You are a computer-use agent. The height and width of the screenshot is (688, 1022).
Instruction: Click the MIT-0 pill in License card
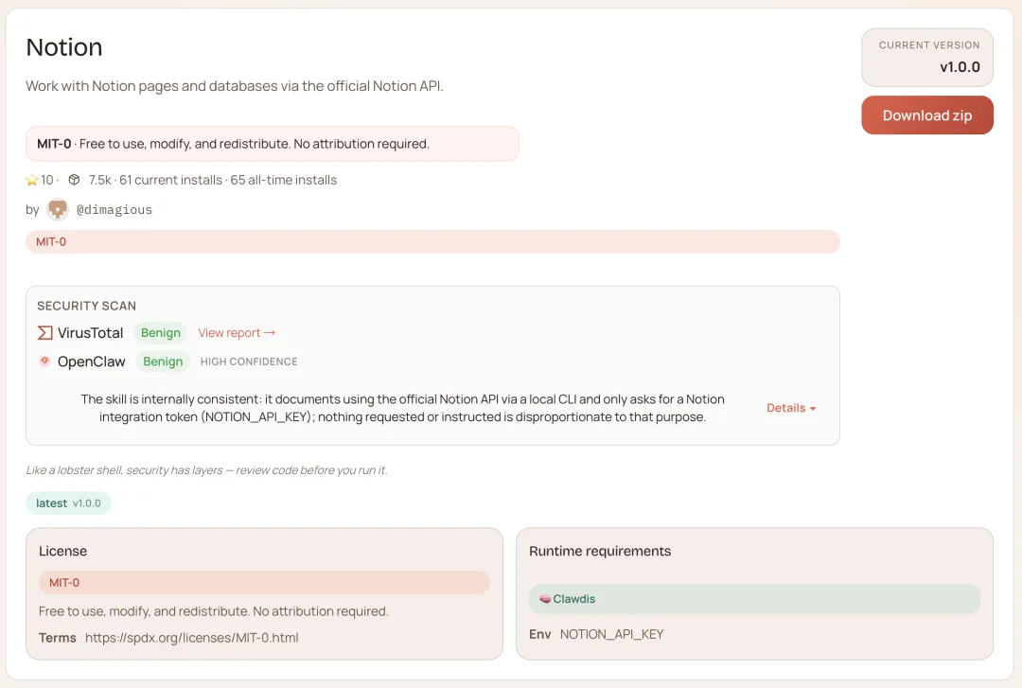[x=64, y=583]
